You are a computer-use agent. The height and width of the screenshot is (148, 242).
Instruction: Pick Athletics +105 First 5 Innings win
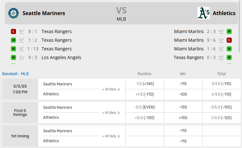pos(183,118)
